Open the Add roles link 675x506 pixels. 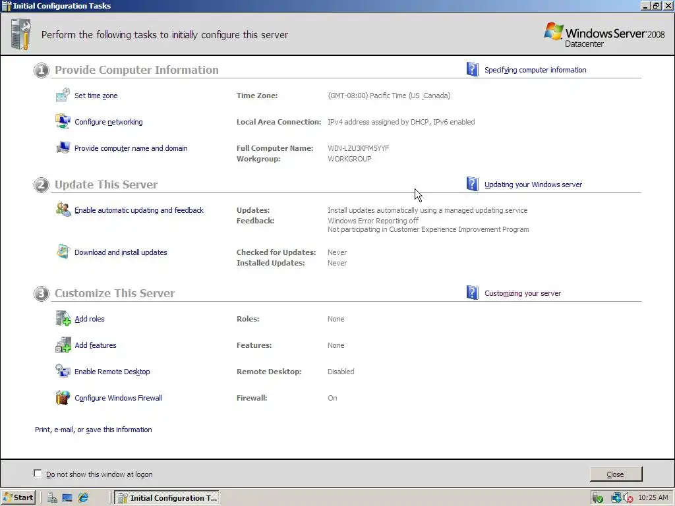90,319
